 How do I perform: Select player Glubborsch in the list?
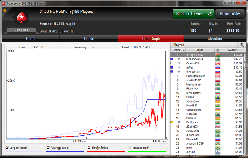207,110
